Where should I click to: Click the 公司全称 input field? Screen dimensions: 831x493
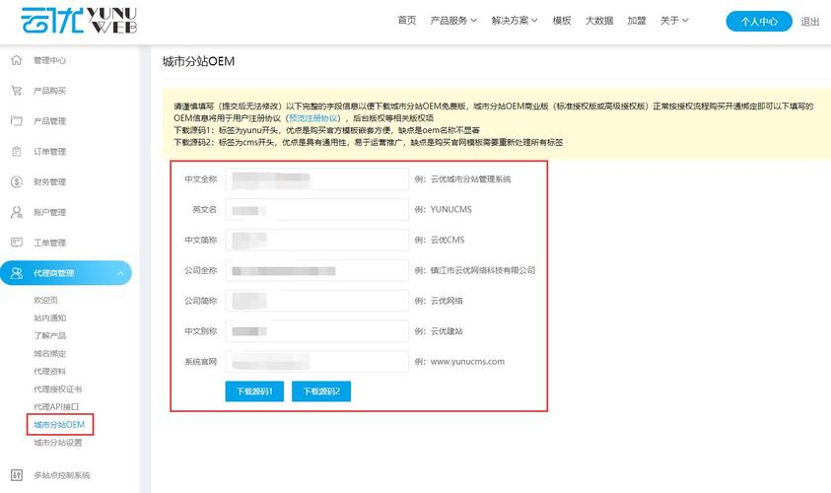point(317,270)
